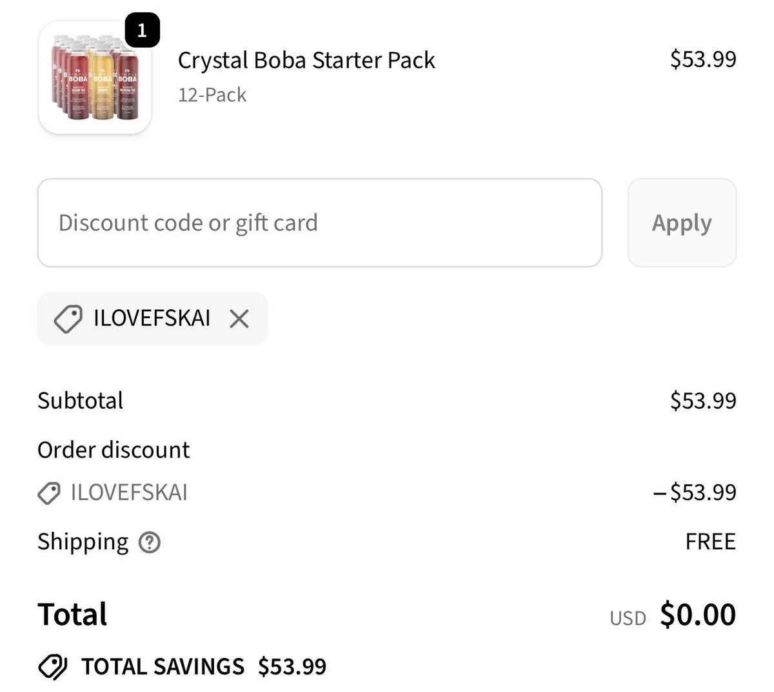The height and width of the screenshot is (692, 774).
Task: Open the Crystal Boba Starter Pack thumbnail
Action: 94,78
